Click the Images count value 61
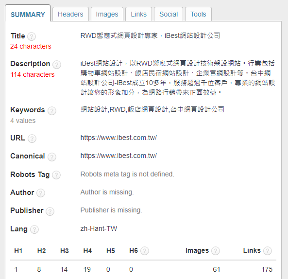 217,269
